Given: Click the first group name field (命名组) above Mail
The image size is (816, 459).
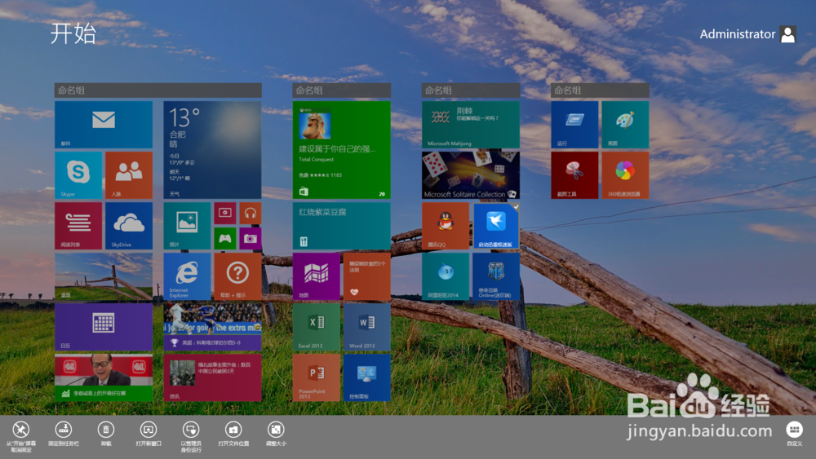Looking at the screenshot, I should [x=158, y=90].
